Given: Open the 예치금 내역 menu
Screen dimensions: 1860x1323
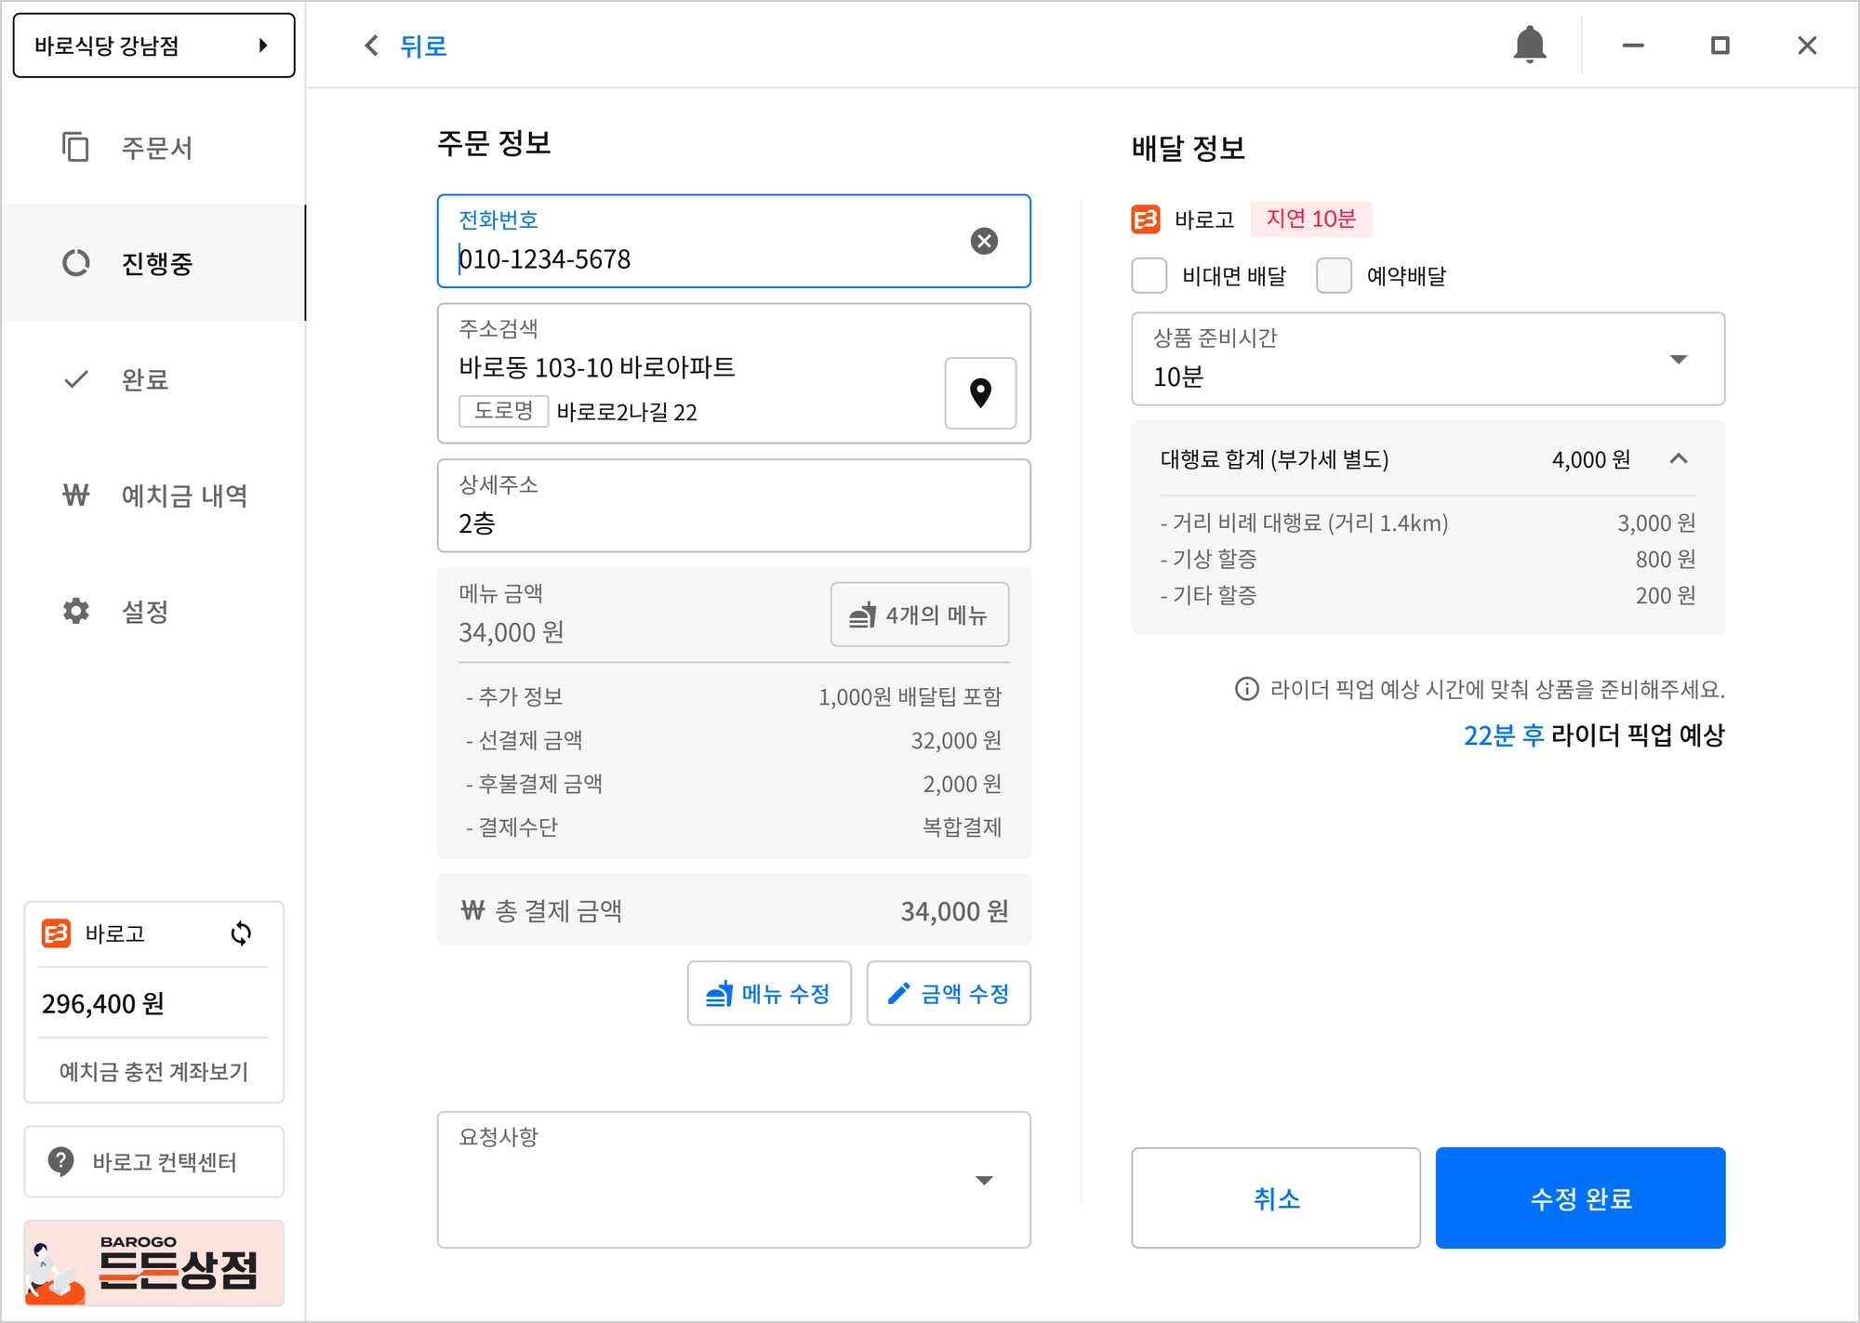Looking at the screenshot, I should [x=183, y=496].
